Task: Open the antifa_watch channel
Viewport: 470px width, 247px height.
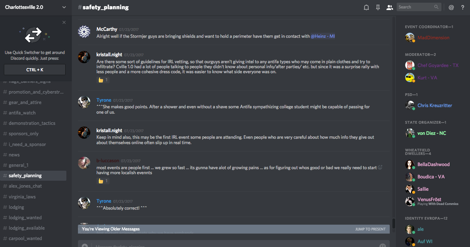Action: (22, 113)
